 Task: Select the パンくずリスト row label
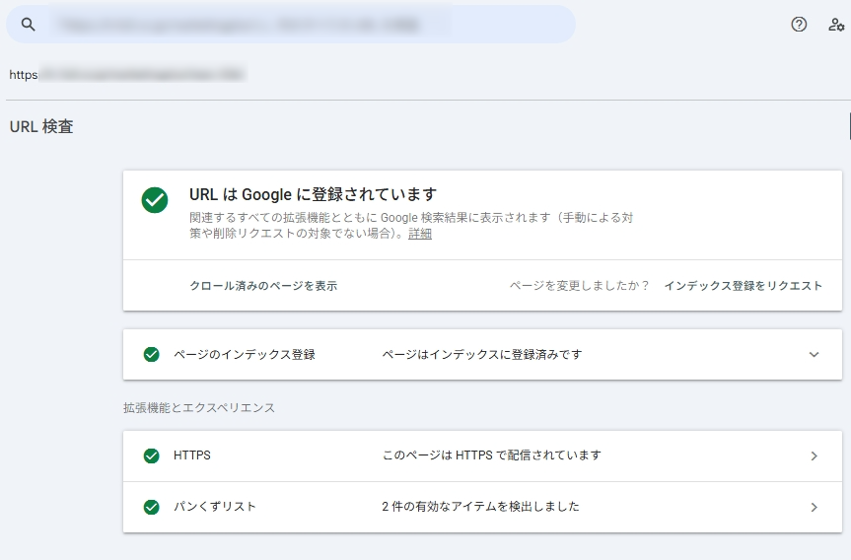tap(214, 507)
